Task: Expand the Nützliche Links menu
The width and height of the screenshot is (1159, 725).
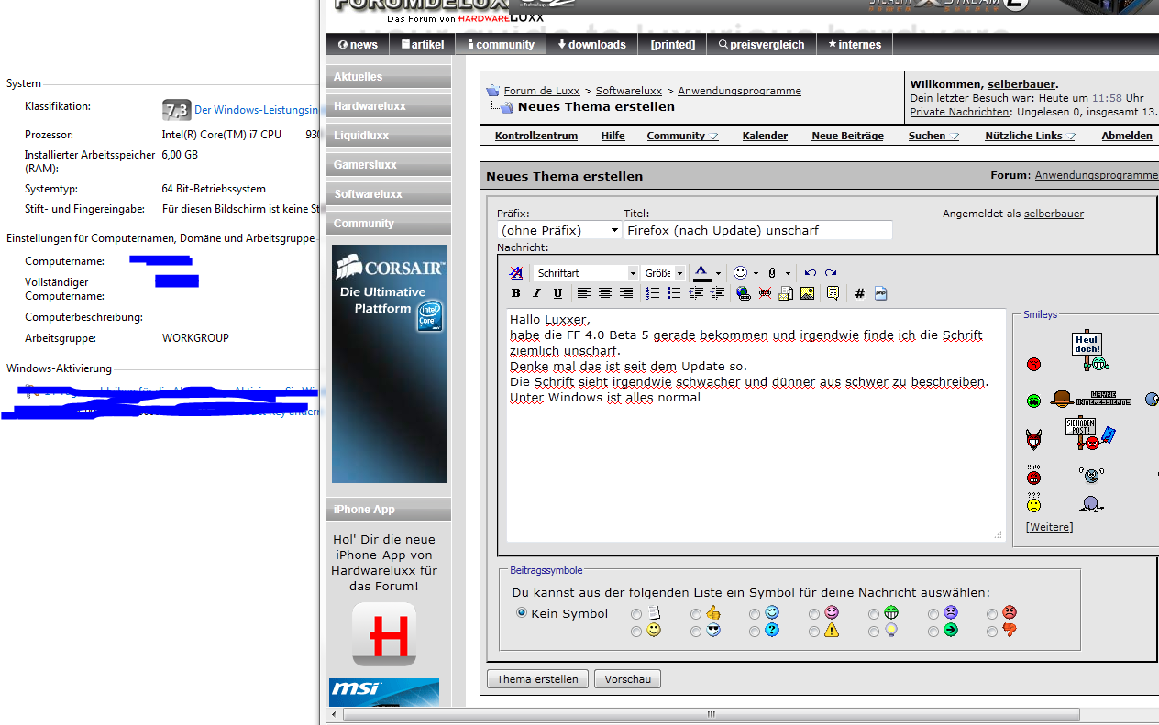Action: 1030,136
